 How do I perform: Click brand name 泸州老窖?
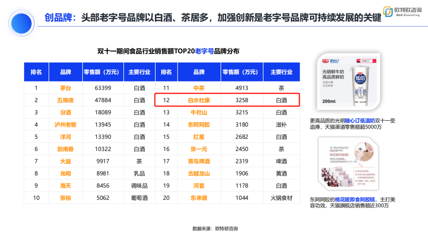click(x=65, y=125)
